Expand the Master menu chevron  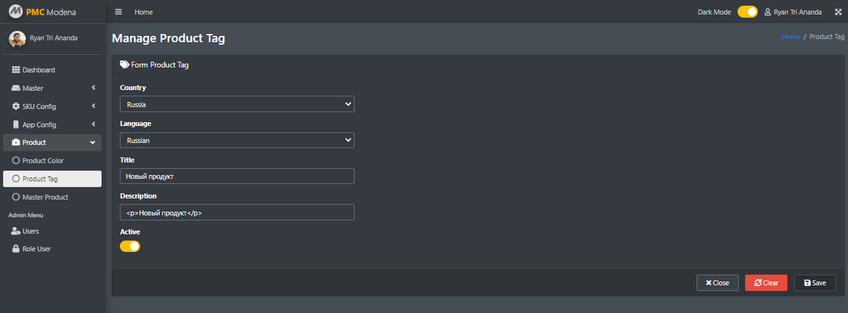93,88
